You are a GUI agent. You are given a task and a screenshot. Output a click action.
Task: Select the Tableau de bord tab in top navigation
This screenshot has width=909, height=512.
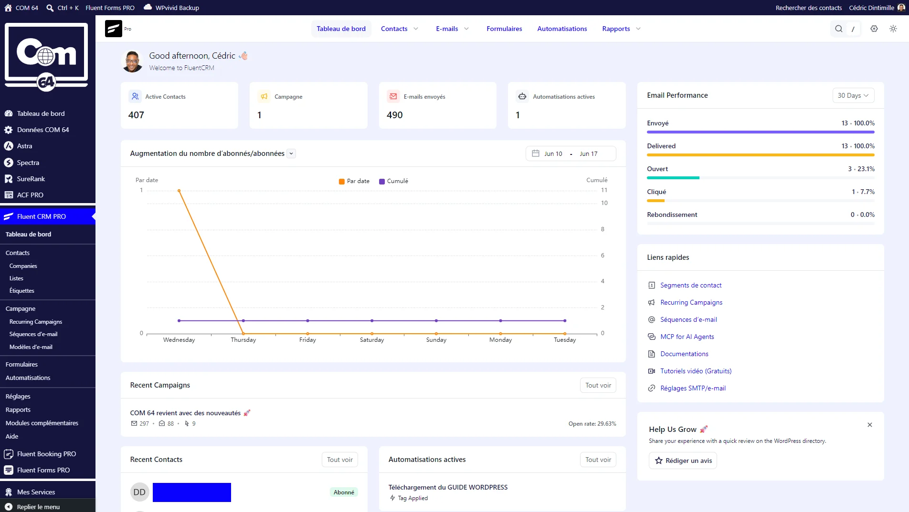point(341,29)
